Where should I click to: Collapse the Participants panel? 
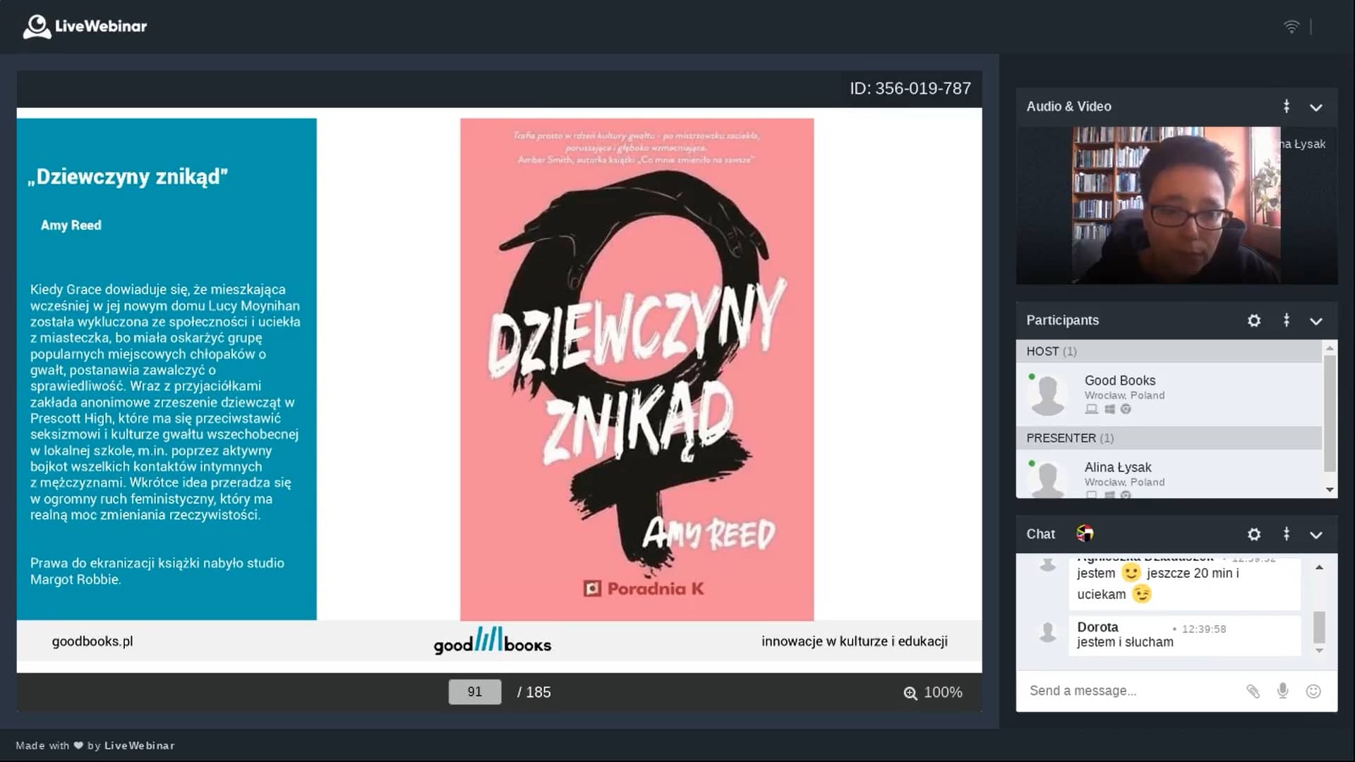click(1316, 321)
